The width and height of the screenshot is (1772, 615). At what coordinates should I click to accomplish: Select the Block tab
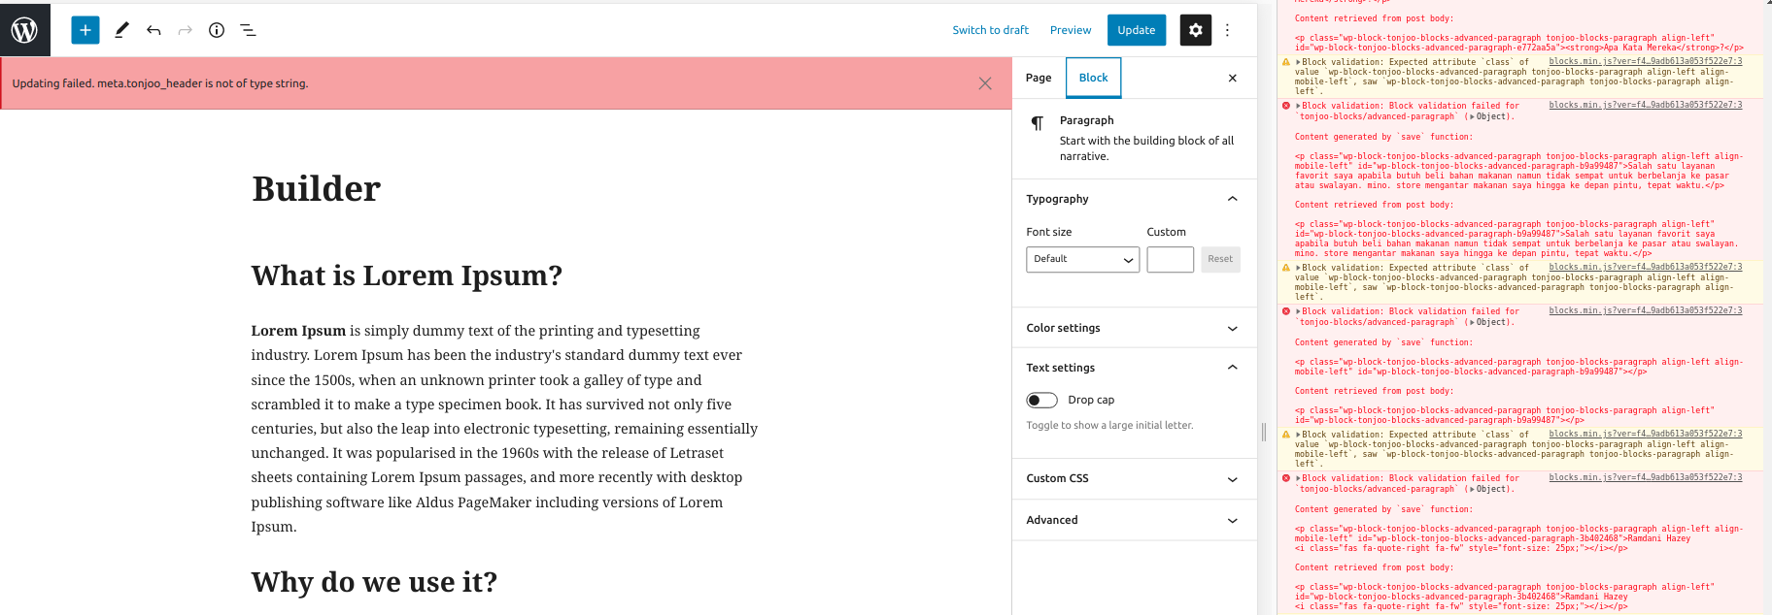point(1093,78)
